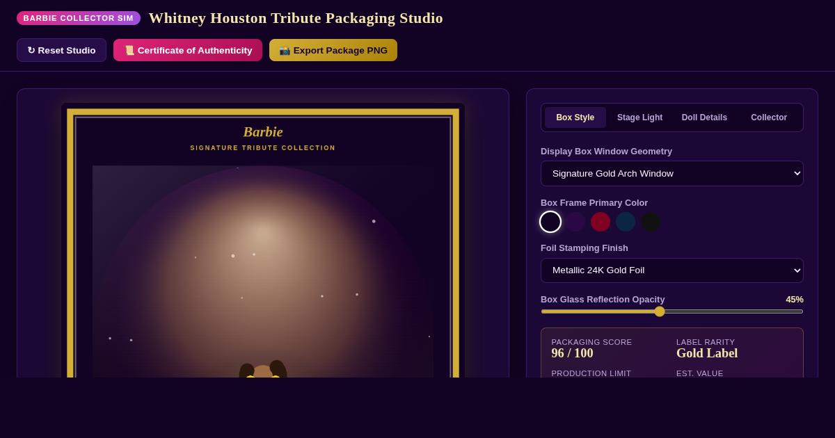
Task: Open the Display Box Window Geometry dropdown
Action: pyautogui.click(x=672, y=173)
